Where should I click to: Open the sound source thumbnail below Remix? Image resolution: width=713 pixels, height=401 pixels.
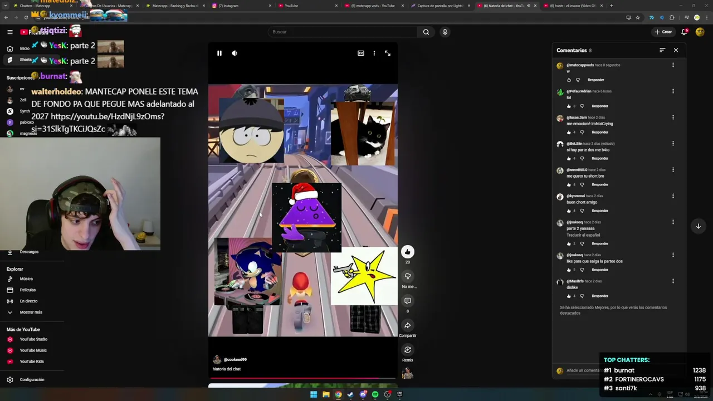[x=408, y=374]
